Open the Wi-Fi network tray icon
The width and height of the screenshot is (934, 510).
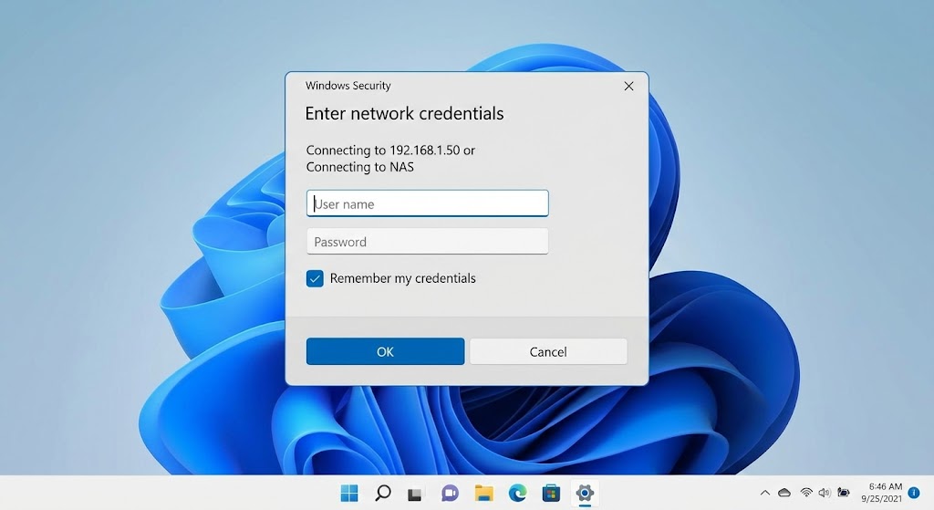click(x=806, y=493)
